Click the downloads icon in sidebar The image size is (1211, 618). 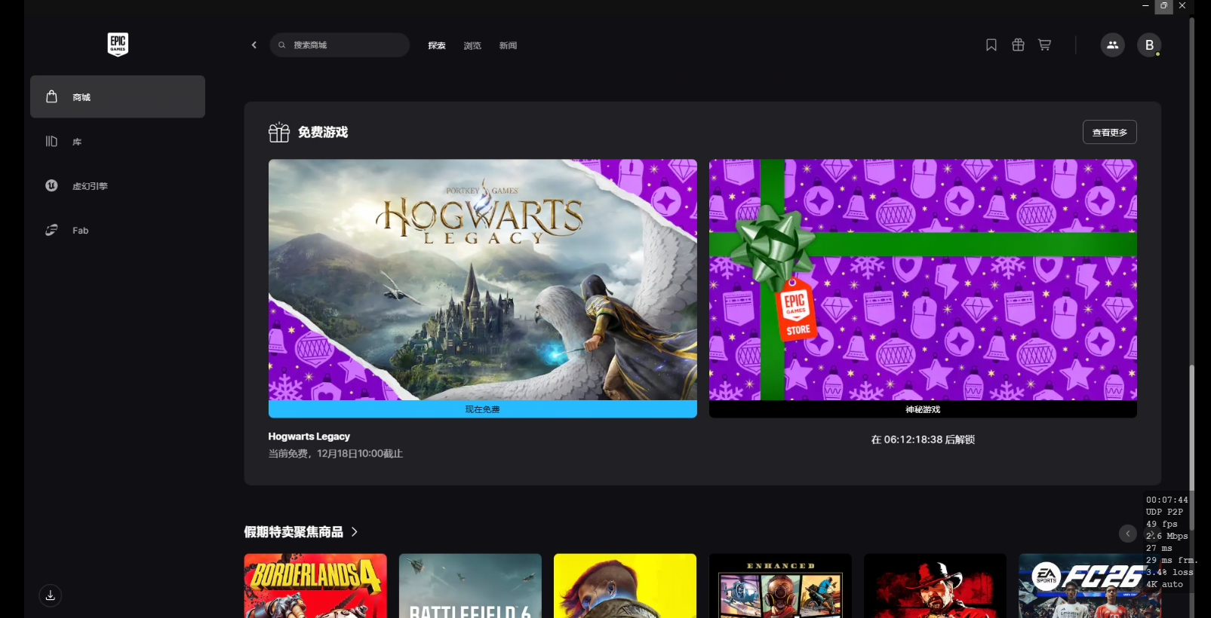pos(51,595)
